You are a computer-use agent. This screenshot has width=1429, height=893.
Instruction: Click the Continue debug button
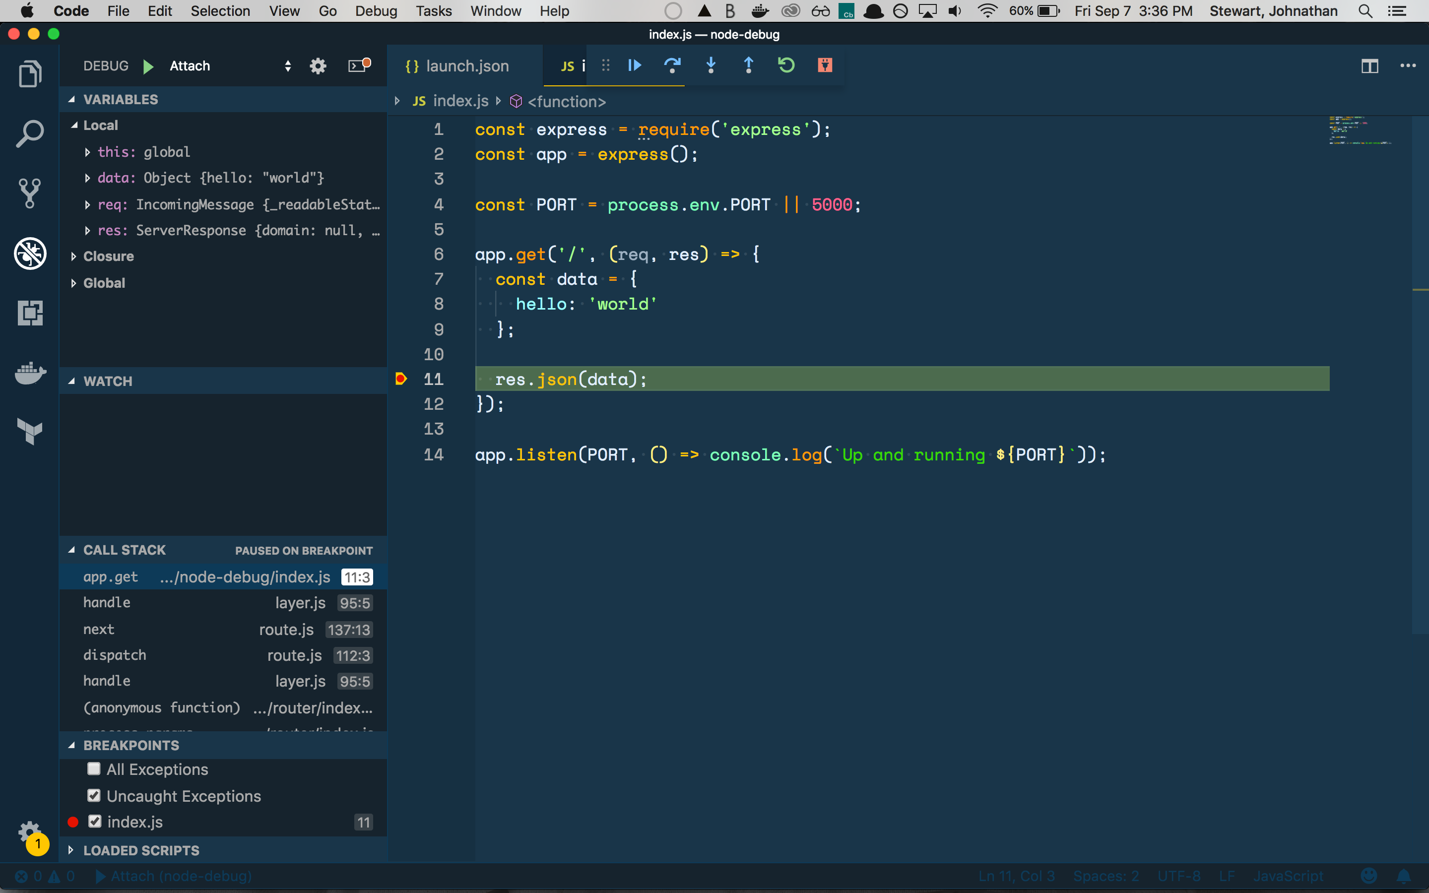point(635,65)
